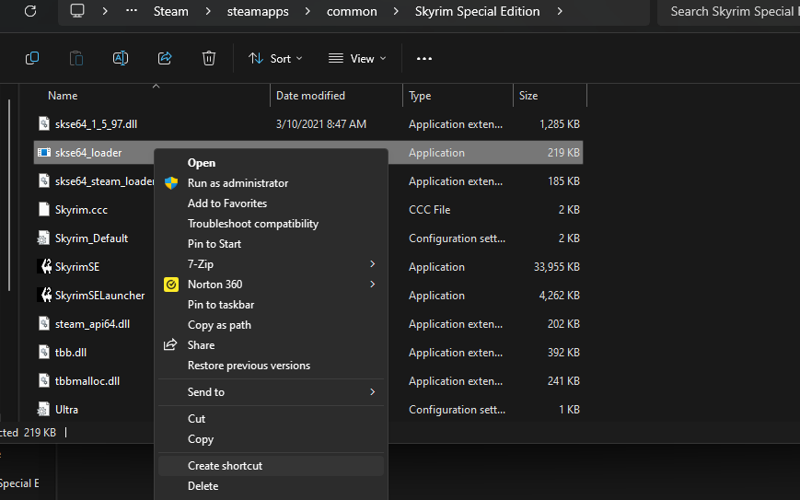800x500 pixels.
Task: Expand the Send to submenu arrow
Action: (373, 392)
